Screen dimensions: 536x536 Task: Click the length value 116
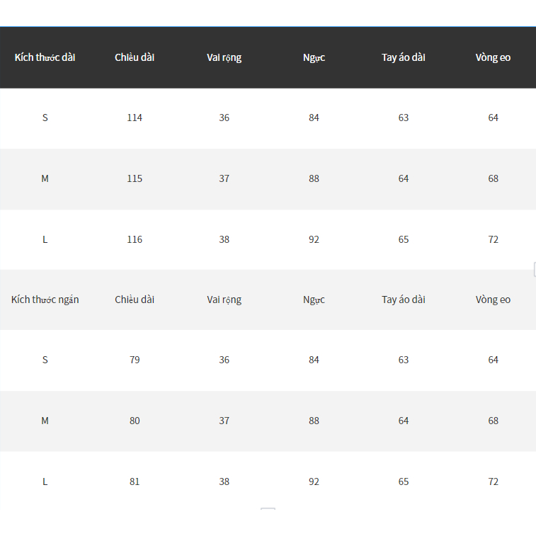[x=135, y=239]
